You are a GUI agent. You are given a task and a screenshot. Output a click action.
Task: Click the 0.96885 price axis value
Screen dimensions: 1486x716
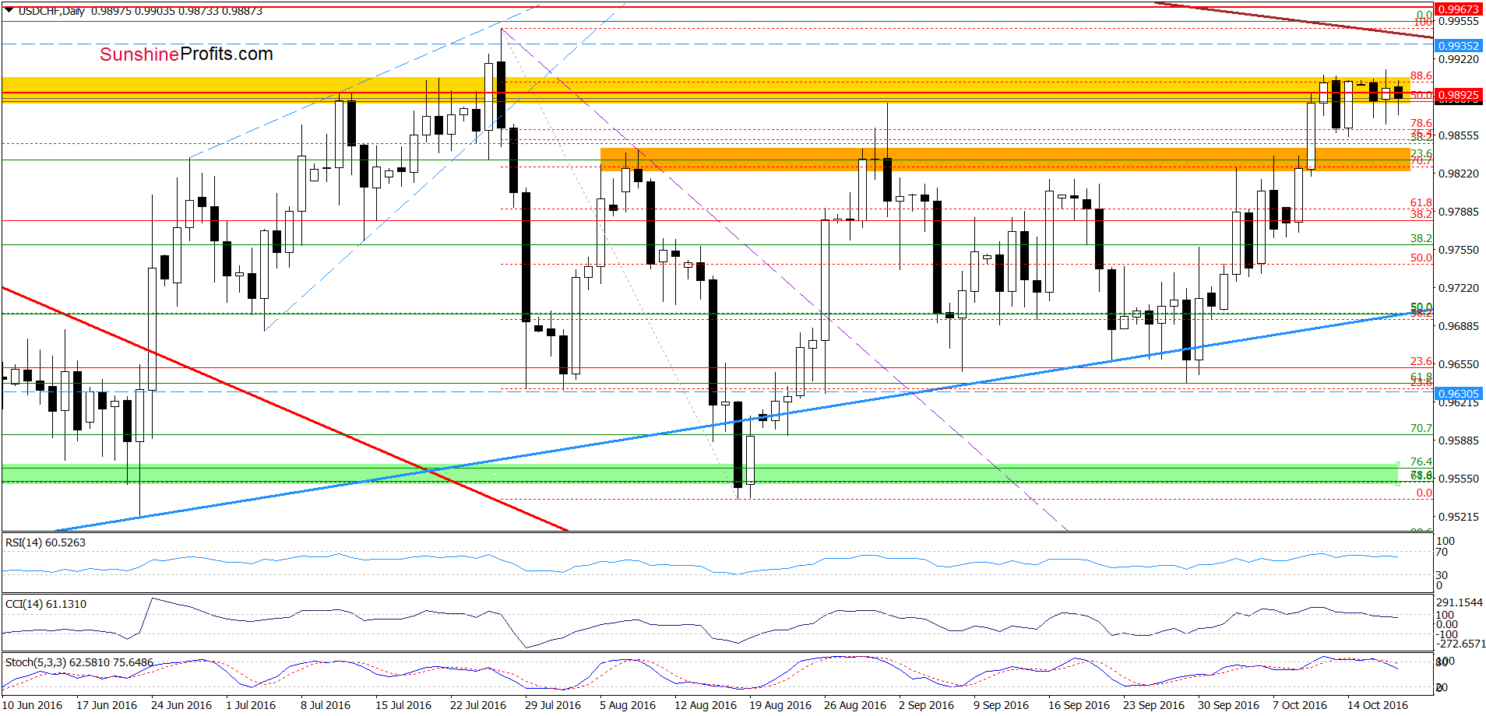click(1458, 326)
